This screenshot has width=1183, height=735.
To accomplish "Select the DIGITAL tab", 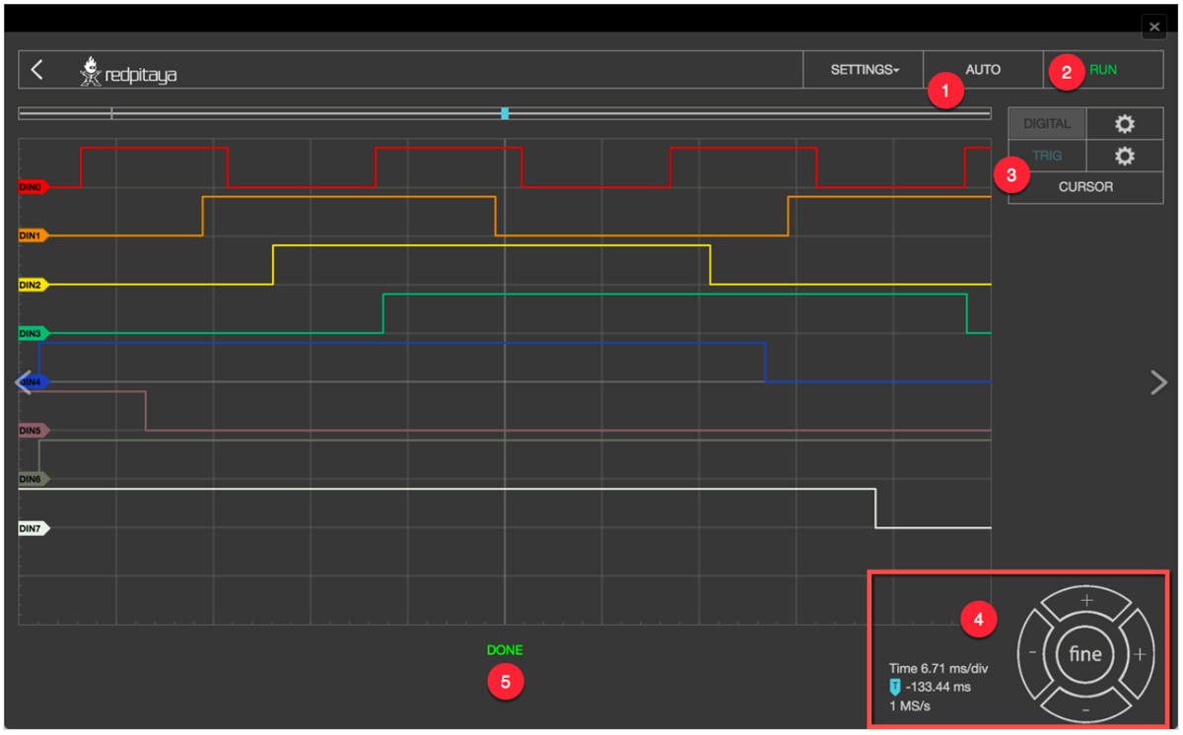I will pos(1046,124).
